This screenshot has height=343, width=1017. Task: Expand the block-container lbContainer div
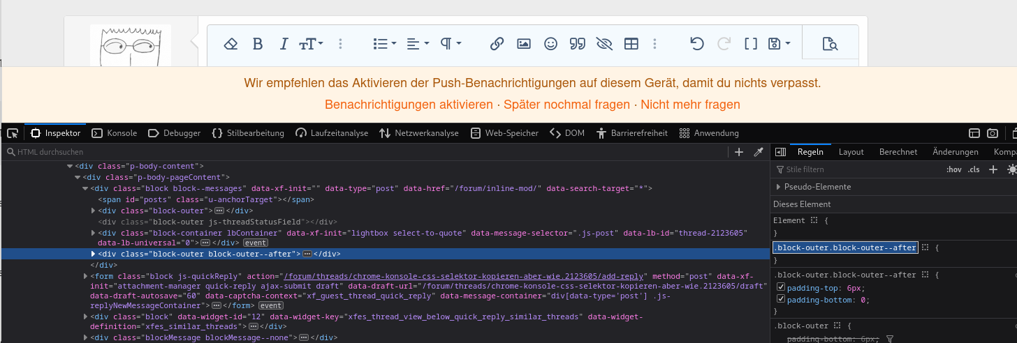tap(94, 232)
